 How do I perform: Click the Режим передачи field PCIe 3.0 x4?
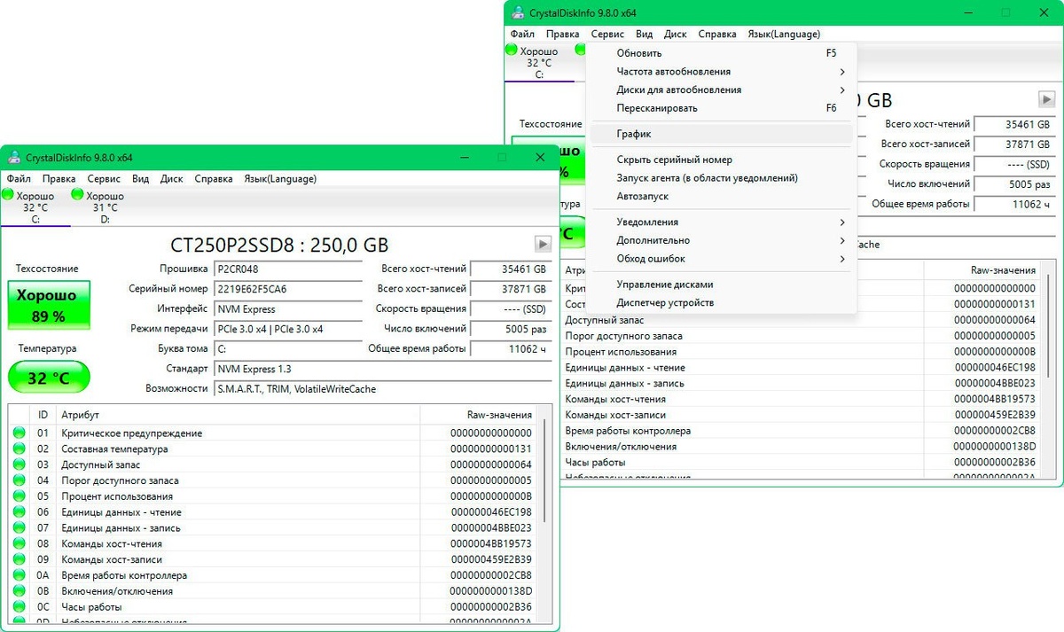coord(288,329)
